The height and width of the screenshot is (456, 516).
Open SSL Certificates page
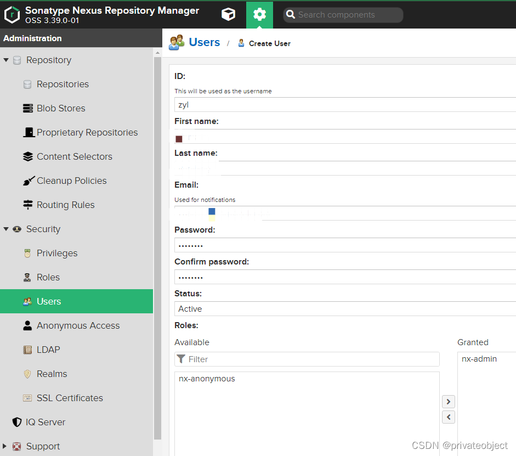coord(70,398)
